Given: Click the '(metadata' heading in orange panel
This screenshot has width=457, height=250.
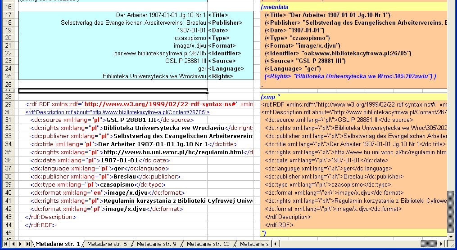Looking at the screenshot, I should [275, 7].
